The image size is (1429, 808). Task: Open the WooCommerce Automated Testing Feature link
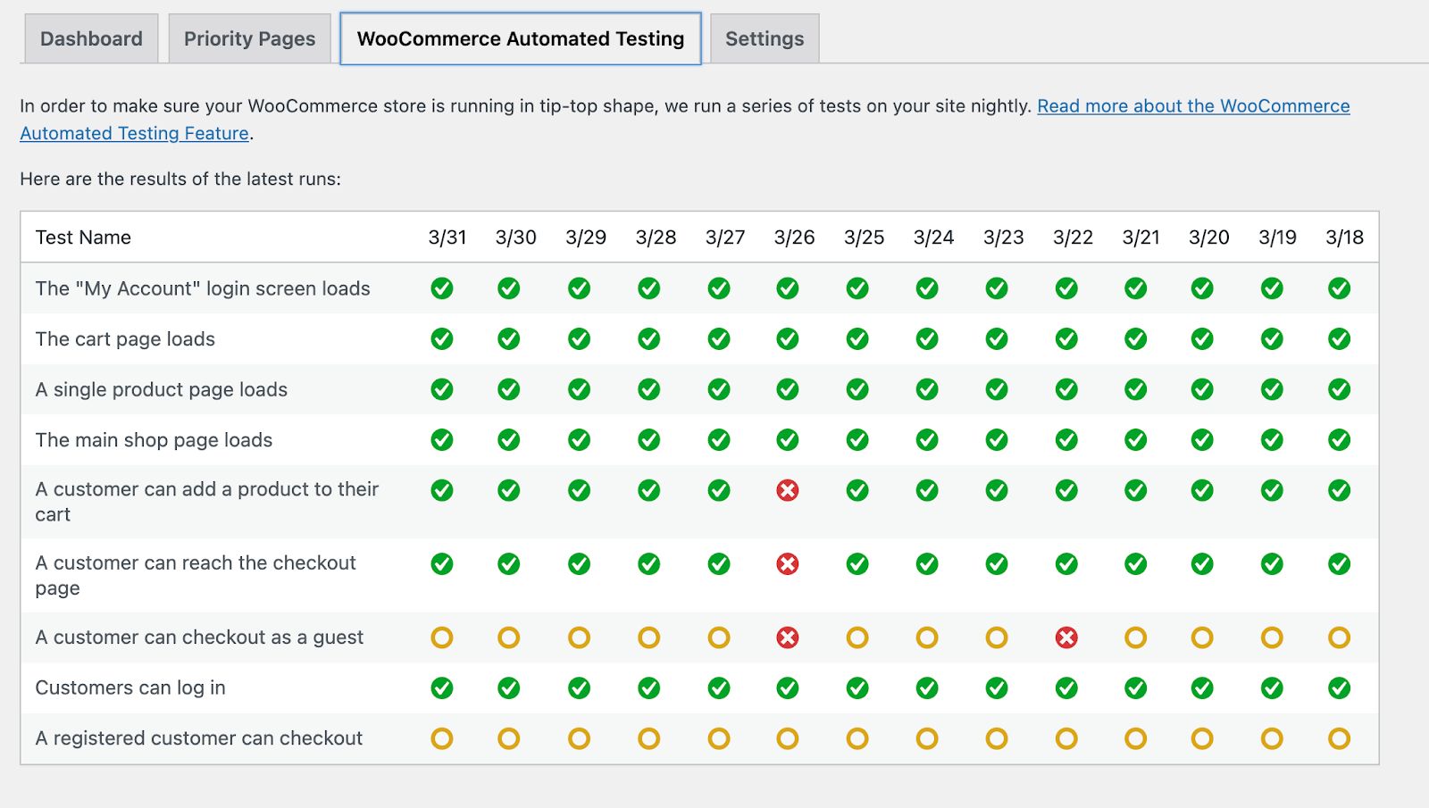[1193, 106]
